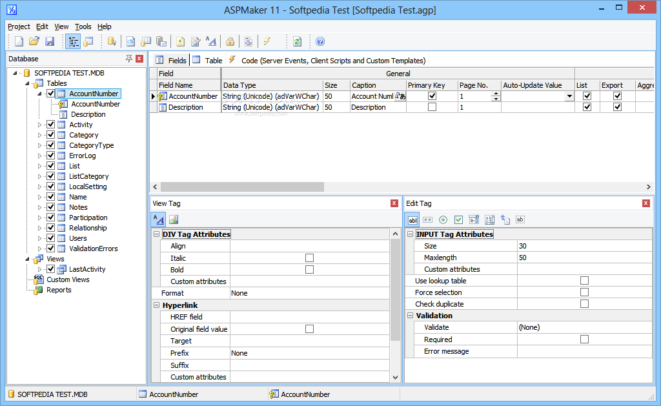The image size is (661, 406).
Task: Select the LastActivity view
Action: pos(87,269)
